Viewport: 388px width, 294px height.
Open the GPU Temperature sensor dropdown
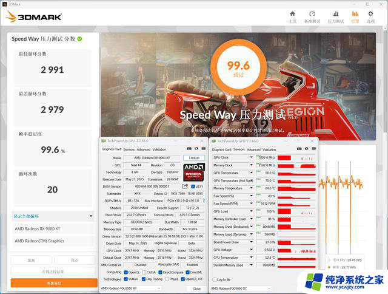coord(251,173)
